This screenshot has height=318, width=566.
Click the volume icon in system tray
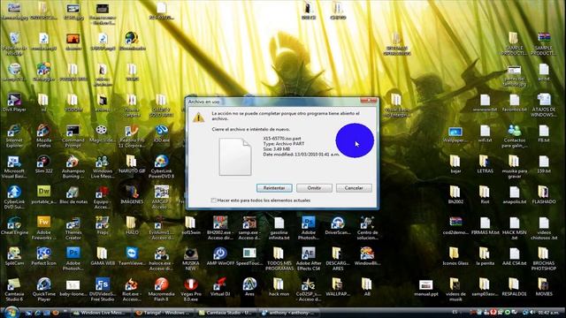(x=532, y=312)
